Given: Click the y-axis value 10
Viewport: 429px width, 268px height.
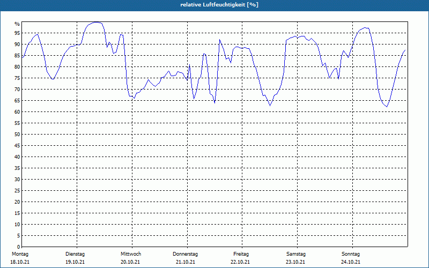Looking at the screenshot, I should pos(17,225).
